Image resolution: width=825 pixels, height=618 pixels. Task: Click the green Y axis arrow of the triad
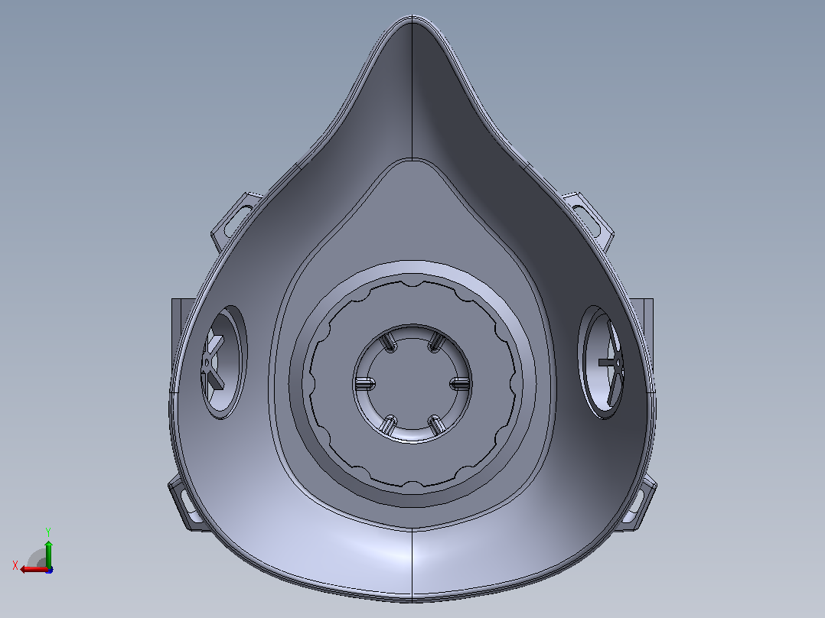[48, 554]
